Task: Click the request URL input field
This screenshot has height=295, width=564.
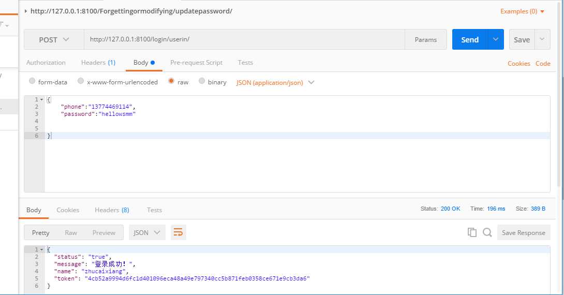Action: 245,39
